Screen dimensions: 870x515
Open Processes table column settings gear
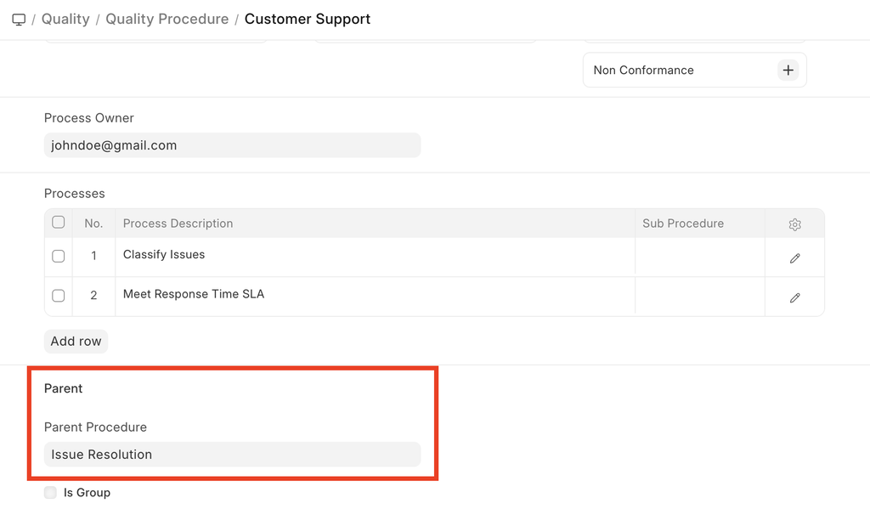tap(794, 224)
